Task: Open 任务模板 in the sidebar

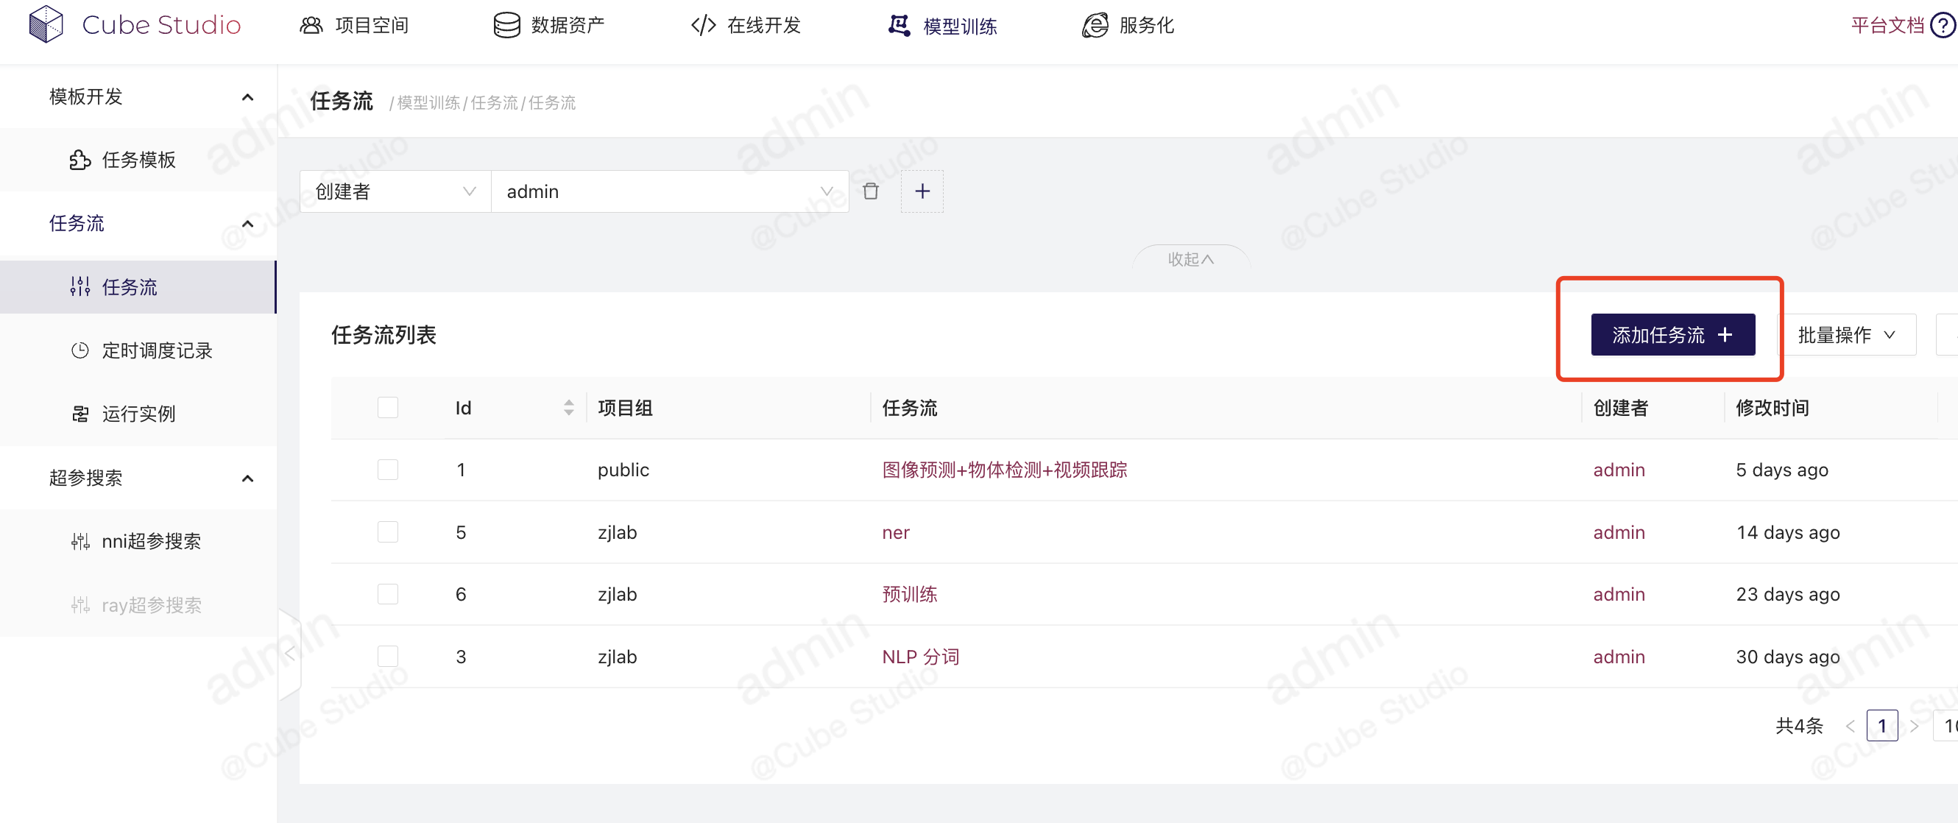Action: (138, 160)
